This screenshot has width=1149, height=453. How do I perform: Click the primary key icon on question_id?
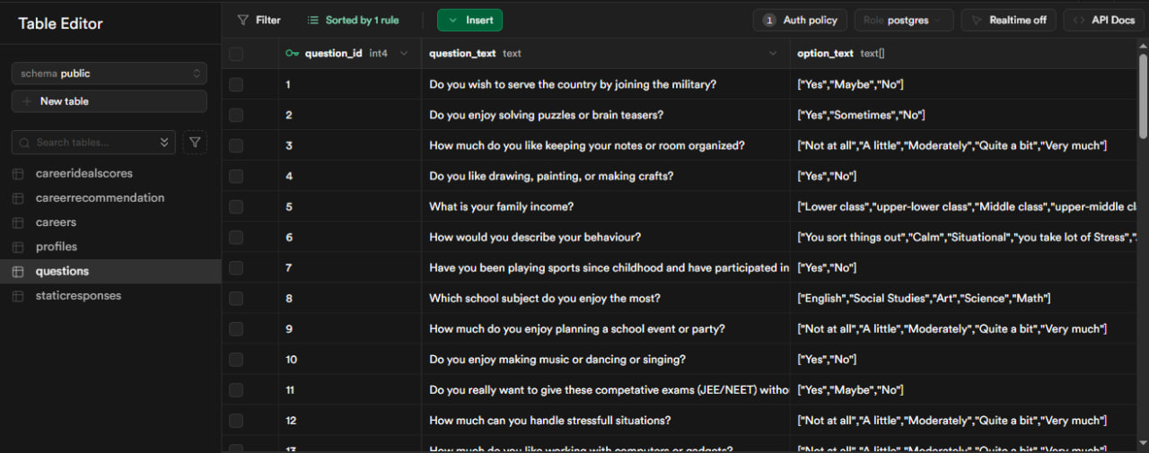coord(292,54)
